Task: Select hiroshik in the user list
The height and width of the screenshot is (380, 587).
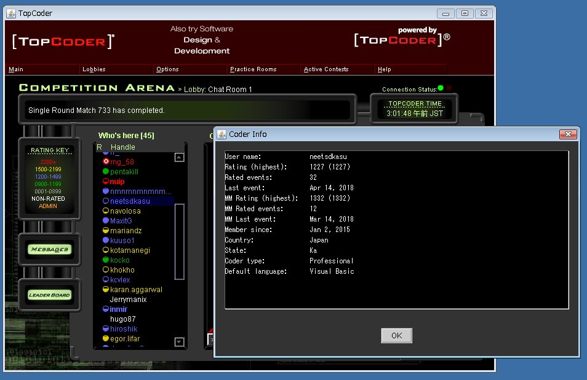Action: tap(124, 329)
